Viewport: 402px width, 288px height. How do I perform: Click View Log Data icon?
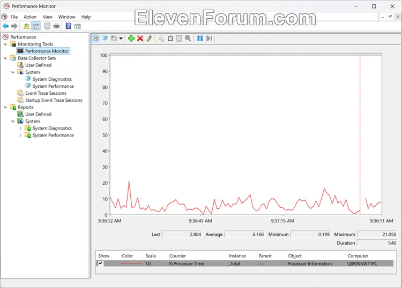click(105, 39)
